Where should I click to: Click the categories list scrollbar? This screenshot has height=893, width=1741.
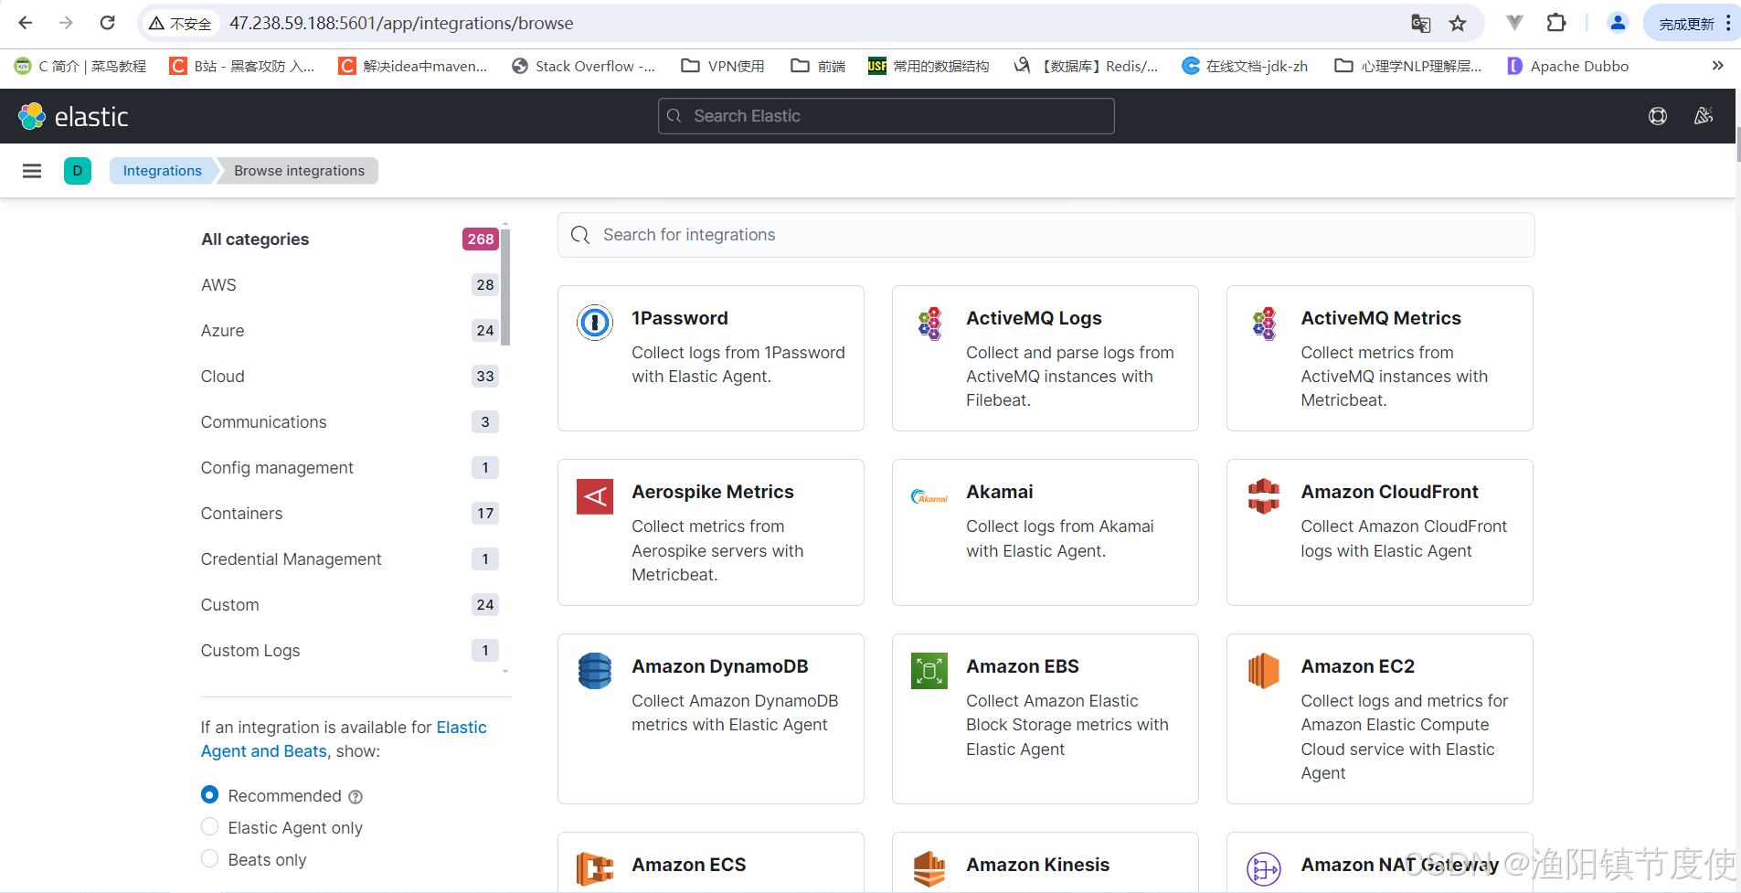pyautogui.click(x=505, y=287)
